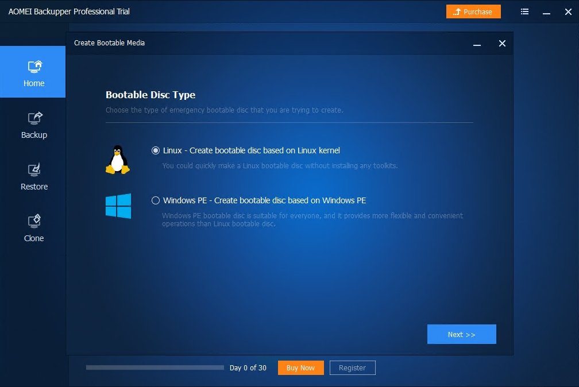
Task: Click the 'Bootable Disc Type' heading
Action: pyautogui.click(x=150, y=95)
